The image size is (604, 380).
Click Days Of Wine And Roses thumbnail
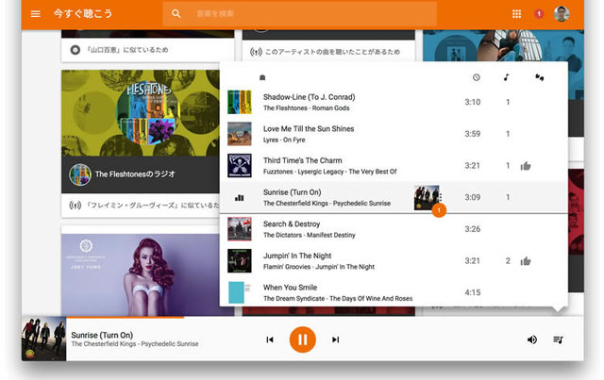pos(239,292)
